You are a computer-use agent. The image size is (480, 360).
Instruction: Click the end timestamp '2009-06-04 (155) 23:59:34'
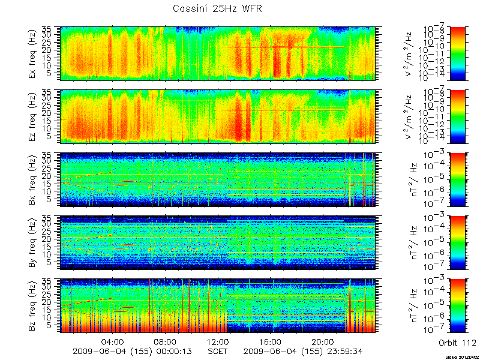click(303, 352)
